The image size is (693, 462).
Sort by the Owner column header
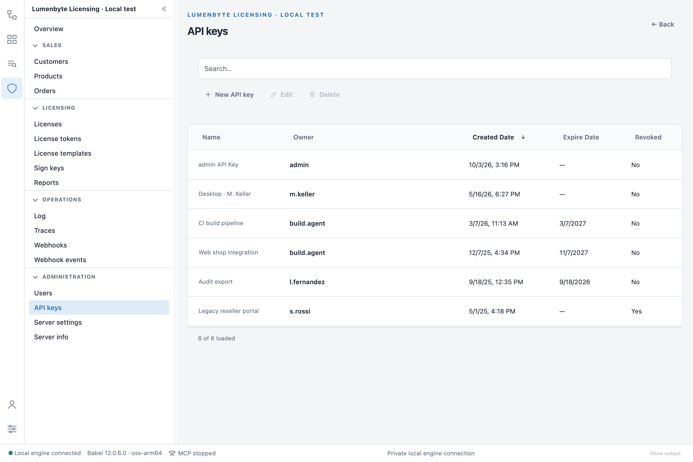[303, 137]
